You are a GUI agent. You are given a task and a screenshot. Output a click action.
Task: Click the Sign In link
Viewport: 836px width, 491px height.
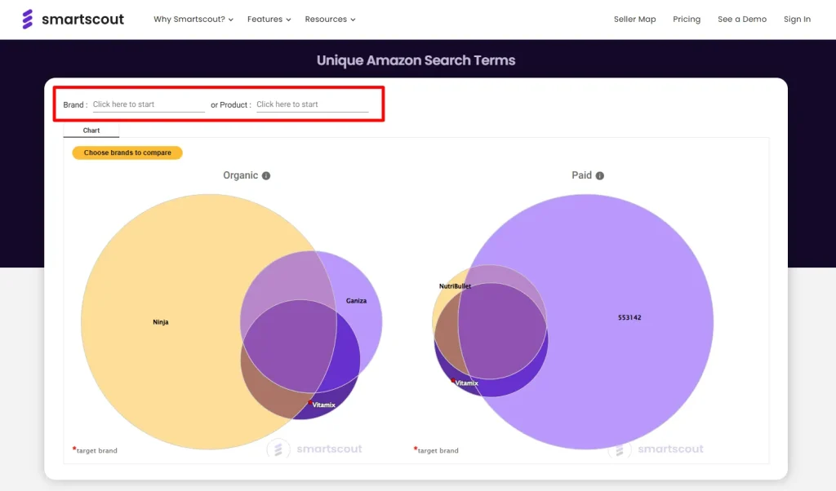pyautogui.click(x=797, y=19)
